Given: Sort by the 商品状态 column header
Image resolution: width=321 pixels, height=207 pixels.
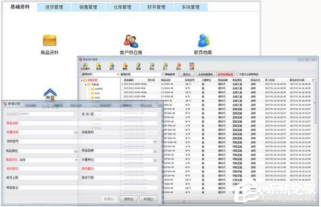Looking at the screenshot, I should click(x=255, y=80).
